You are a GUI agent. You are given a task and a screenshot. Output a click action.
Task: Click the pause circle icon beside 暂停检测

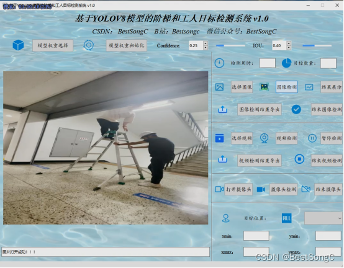(x=312, y=138)
